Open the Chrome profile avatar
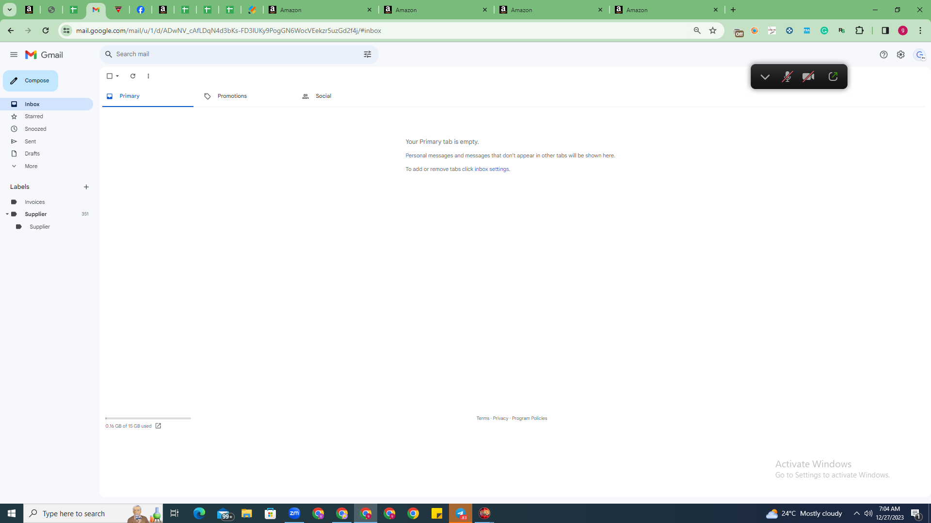Viewport: 931px width, 523px height. [903, 31]
